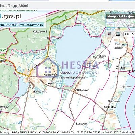Click the Łuskowo map label
Screen dimensions: 135x135
tap(81, 124)
